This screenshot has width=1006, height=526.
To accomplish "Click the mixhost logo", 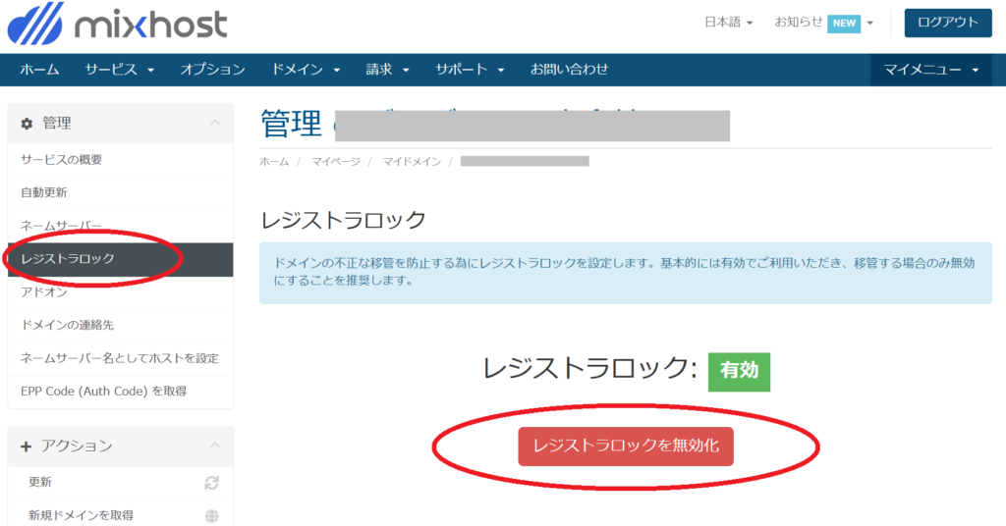I will (x=118, y=24).
